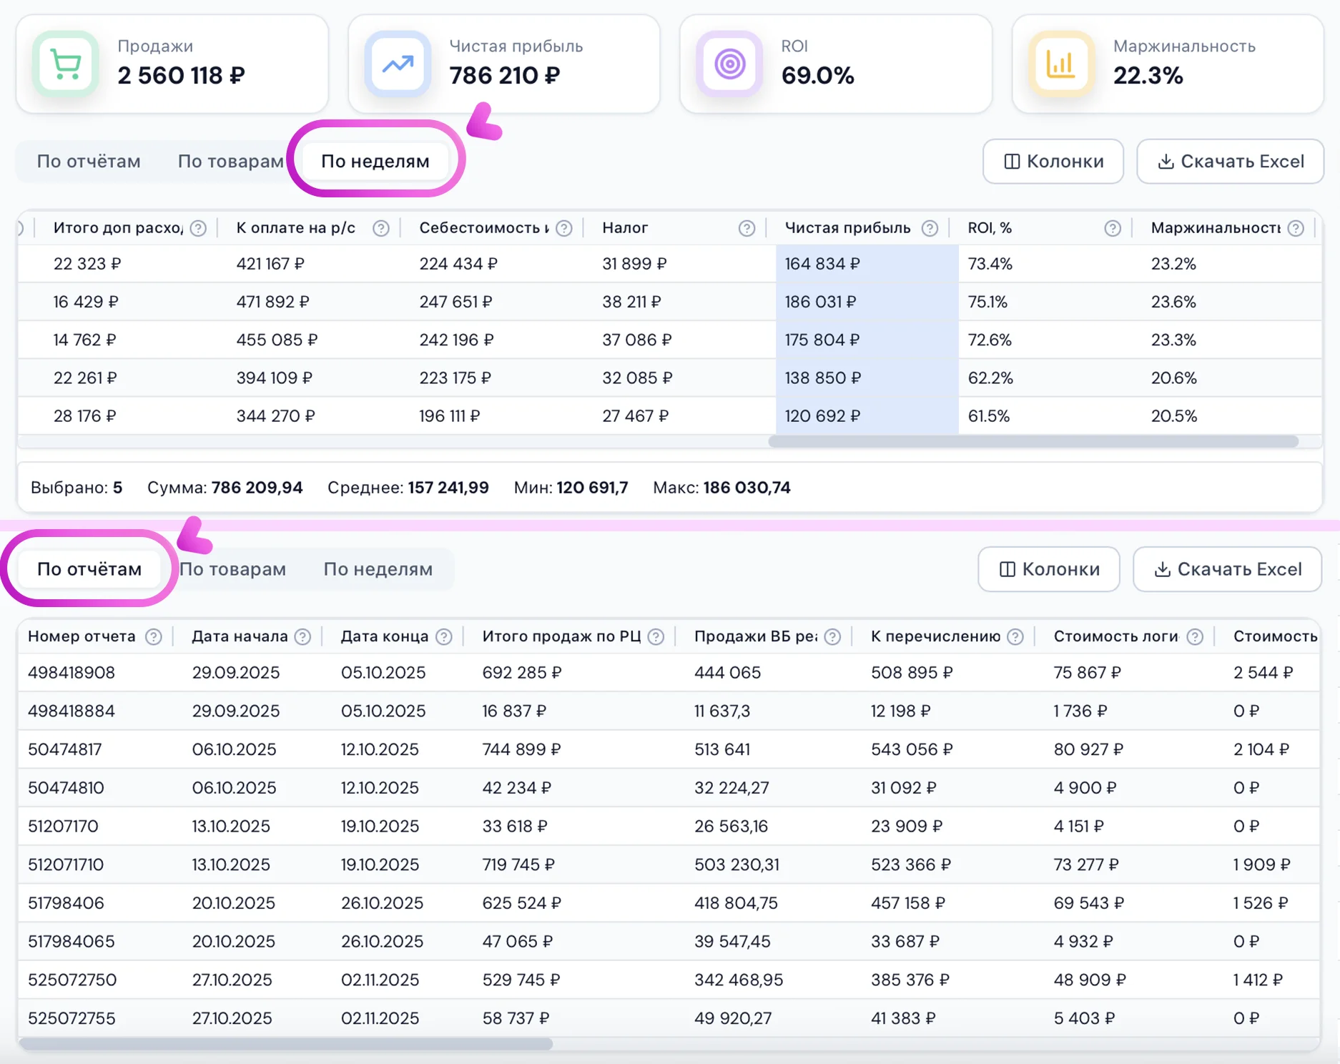Click horizontal scrollbar of weekly table
The width and height of the screenshot is (1340, 1064).
coord(1033,442)
